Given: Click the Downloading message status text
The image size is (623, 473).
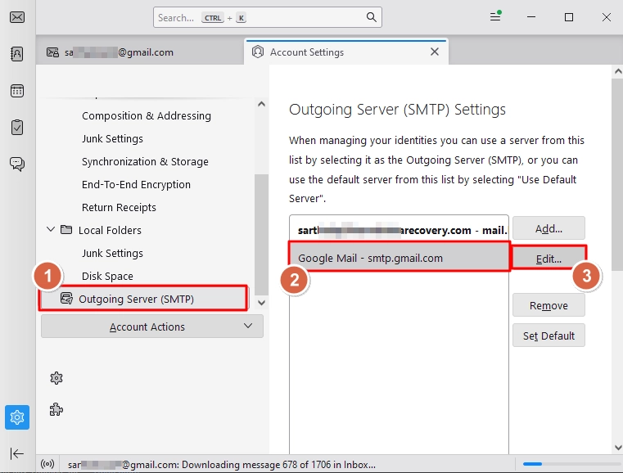Looking at the screenshot, I should 221,464.
